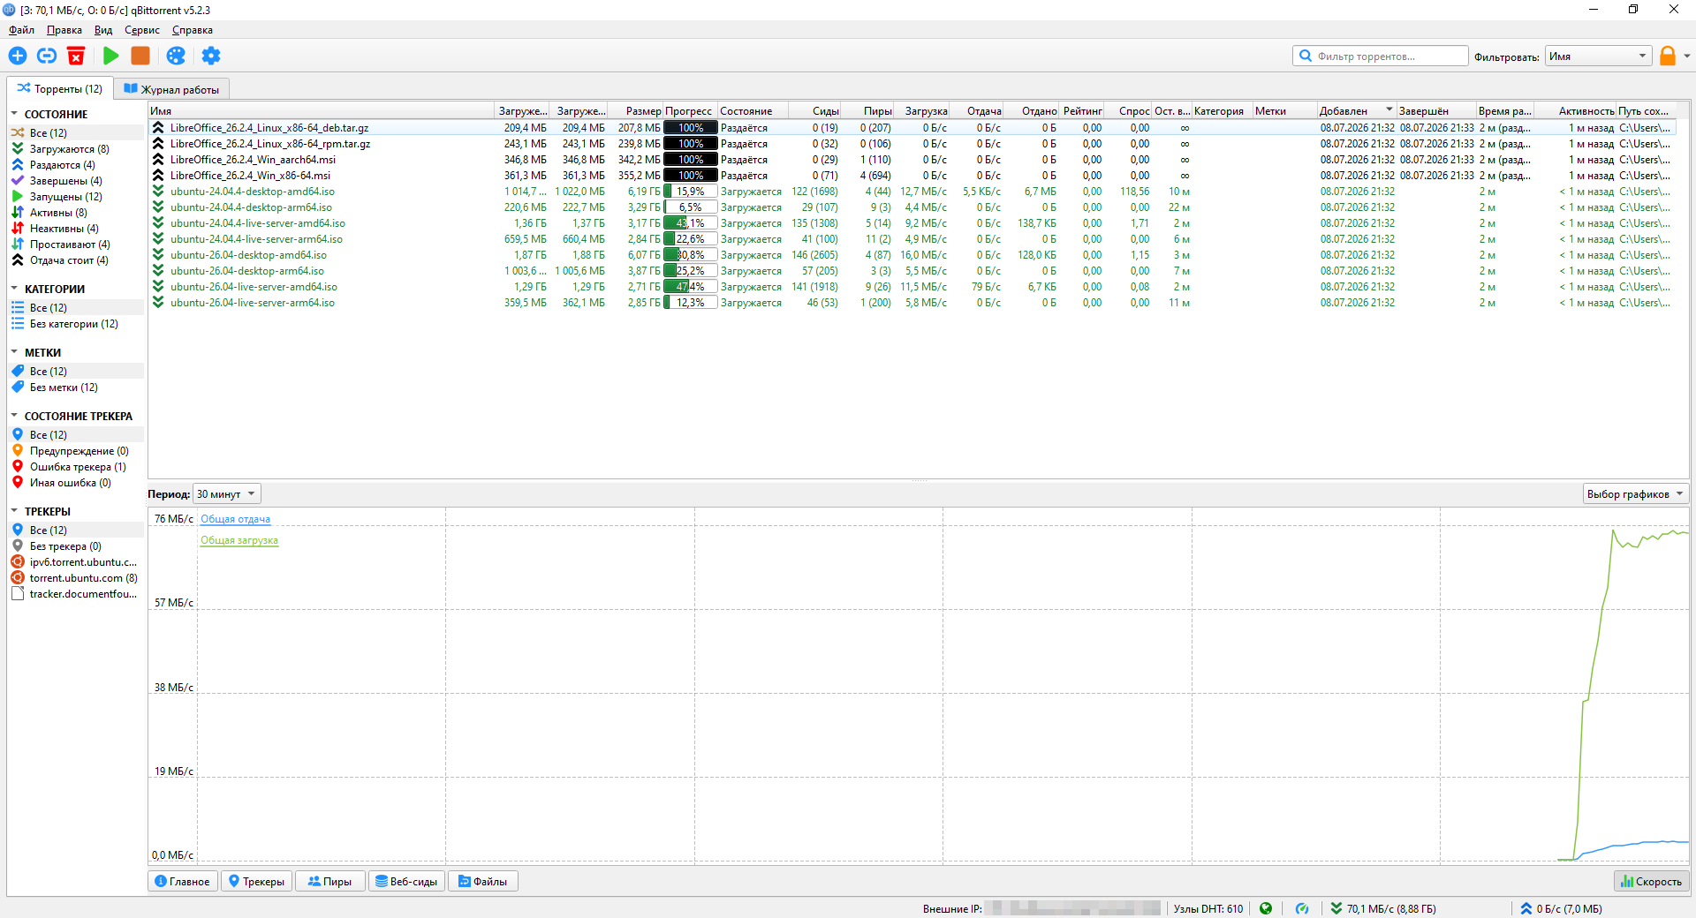Open the Выбор графиков dropdown
This screenshot has width=1696, height=918.
tap(1635, 494)
